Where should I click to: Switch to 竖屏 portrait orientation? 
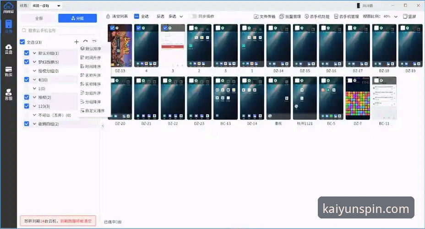(409, 16)
